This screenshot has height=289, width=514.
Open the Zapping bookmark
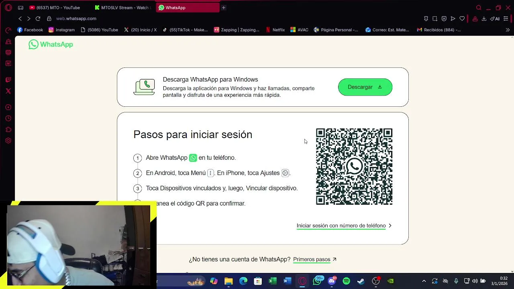tap(237, 30)
